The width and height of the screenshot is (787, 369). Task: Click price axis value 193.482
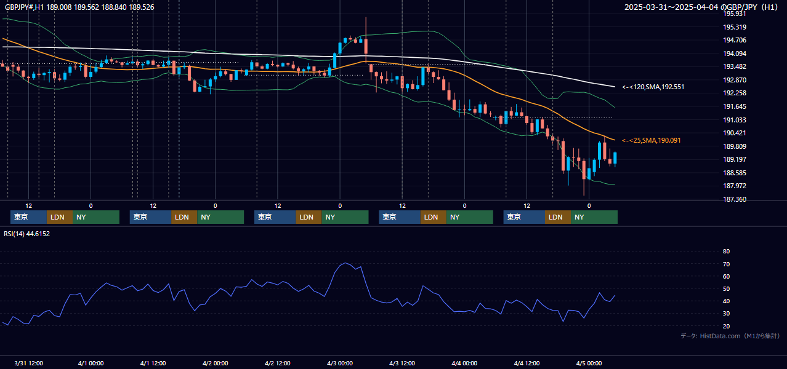click(735, 67)
